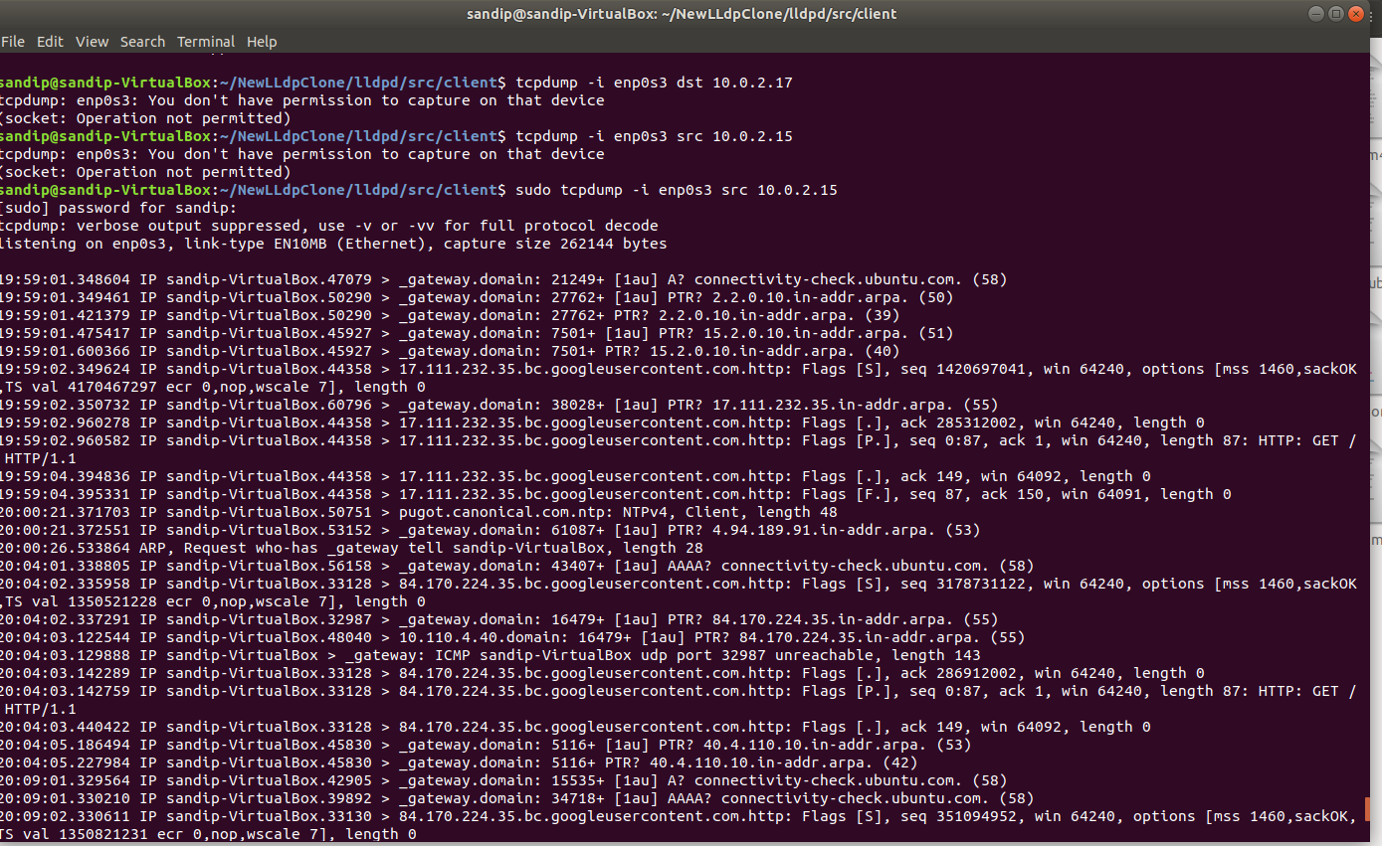Minimize the terminal window
Screen dimensions: 1382x846
click(1314, 13)
